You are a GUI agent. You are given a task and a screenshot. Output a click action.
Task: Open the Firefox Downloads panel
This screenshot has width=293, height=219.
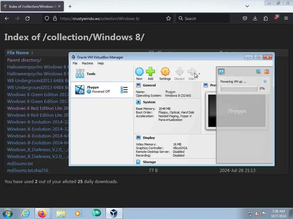pyautogui.click(x=255, y=19)
